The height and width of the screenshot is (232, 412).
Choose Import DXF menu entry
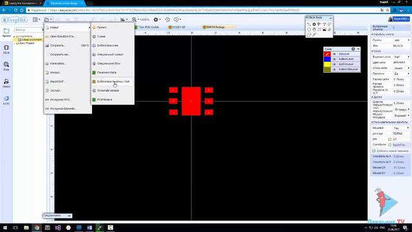pyautogui.click(x=68, y=82)
